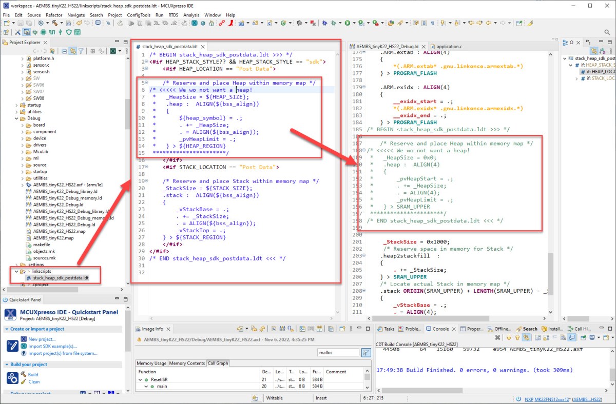Screen dimensions: 616x404
Task: Collapse All items in Project Explorer
Action: click(x=64, y=50)
